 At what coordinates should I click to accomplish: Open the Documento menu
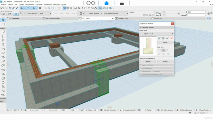tap(30, 5)
